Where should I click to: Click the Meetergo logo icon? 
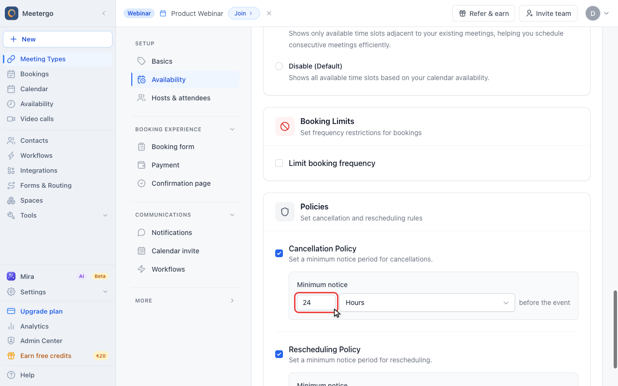click(12, 14)
